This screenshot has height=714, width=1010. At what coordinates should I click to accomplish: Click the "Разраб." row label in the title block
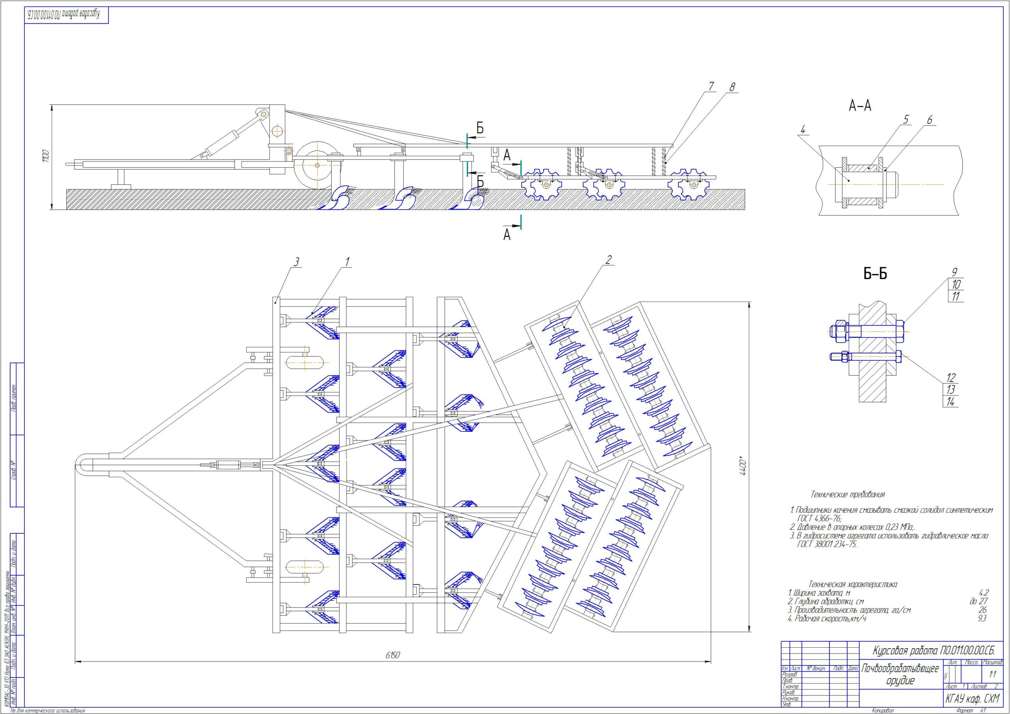tap(790, 675)
